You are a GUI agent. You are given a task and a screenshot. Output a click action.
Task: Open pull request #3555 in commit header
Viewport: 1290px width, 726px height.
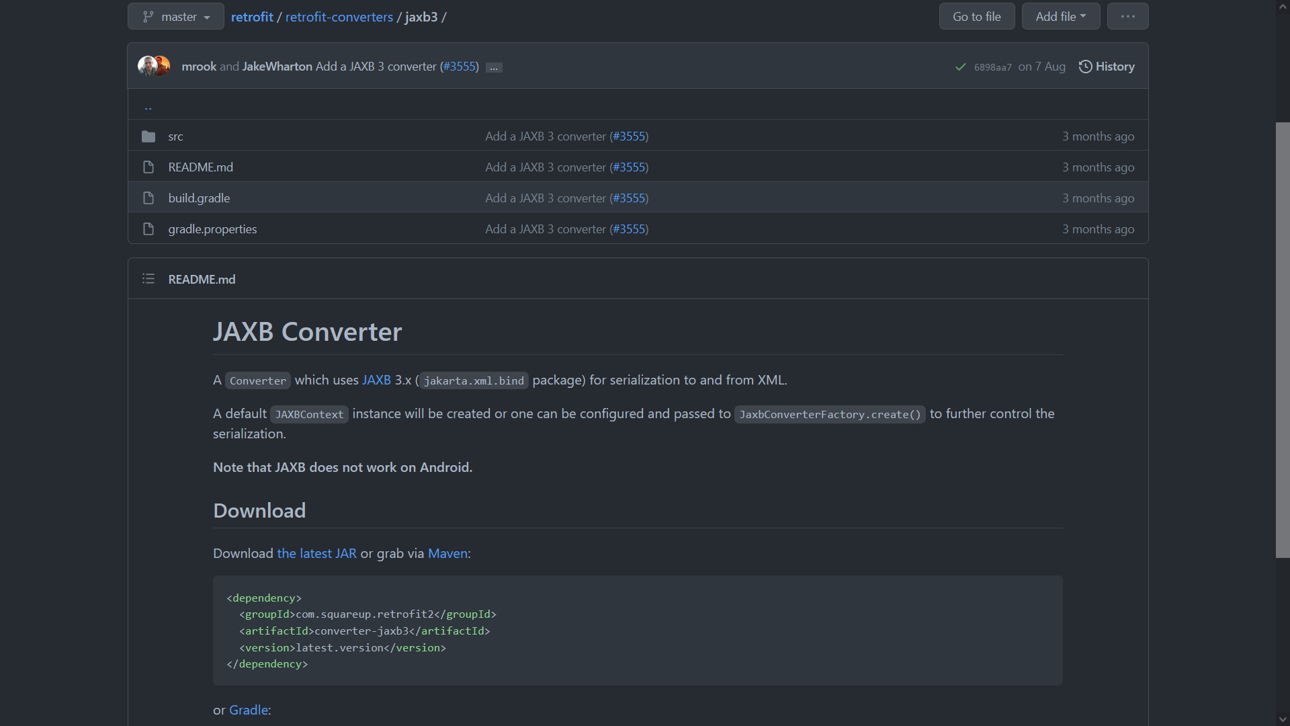pyautogui.click(x=460, y=67)
